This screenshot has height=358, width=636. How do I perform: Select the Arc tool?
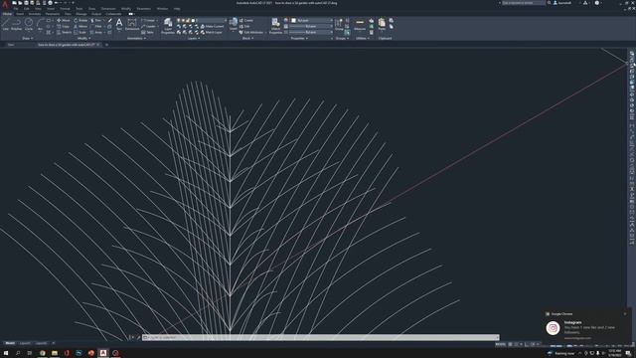[x=40, y=24]
